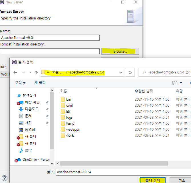Click the horizontal scrollbar left arrow
The image size is (191, 183).
pyautogui.click(x=58, y=163)
